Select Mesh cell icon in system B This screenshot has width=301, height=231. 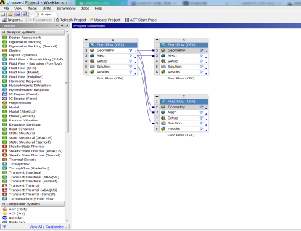[x=163, y=55]
